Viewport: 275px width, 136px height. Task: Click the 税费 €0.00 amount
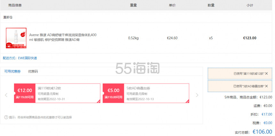(268, 123)
